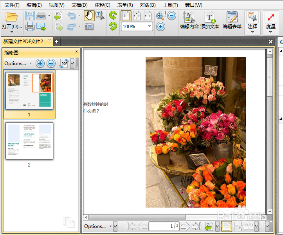Open the Comment (注释) tools dropdown
Image resolution: width=283 pixels, height=235 pixels.
[252, 32]
